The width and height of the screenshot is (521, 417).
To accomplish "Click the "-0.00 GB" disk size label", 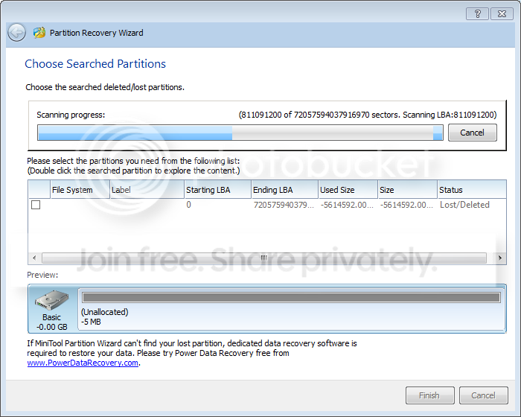I will click(52, 327).
